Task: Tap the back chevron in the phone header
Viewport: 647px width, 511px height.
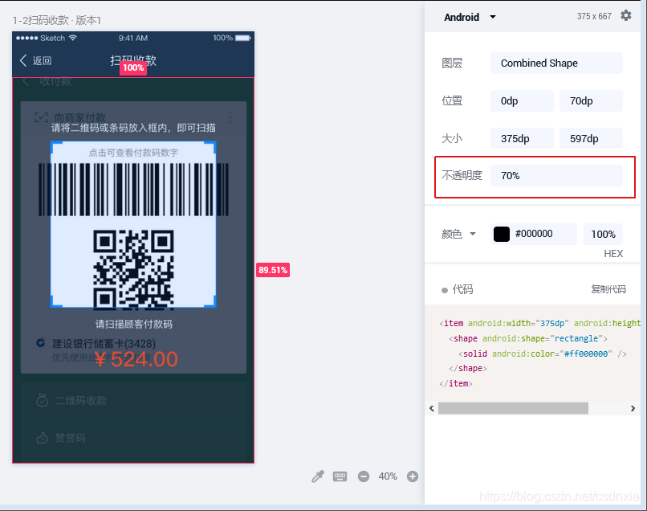Action: (x=23, y=60)
